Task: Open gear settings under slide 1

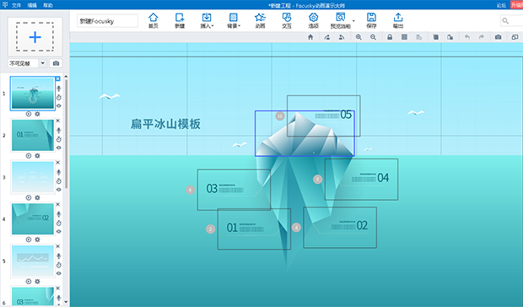Action: [37, 114]
